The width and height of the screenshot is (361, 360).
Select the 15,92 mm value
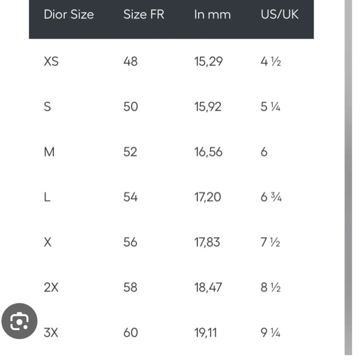coord(208,107)
